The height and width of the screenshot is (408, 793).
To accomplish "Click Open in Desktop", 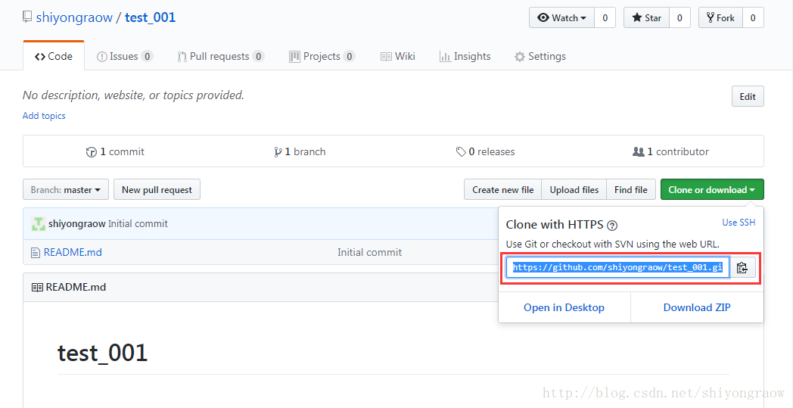I will coord(564,307).
